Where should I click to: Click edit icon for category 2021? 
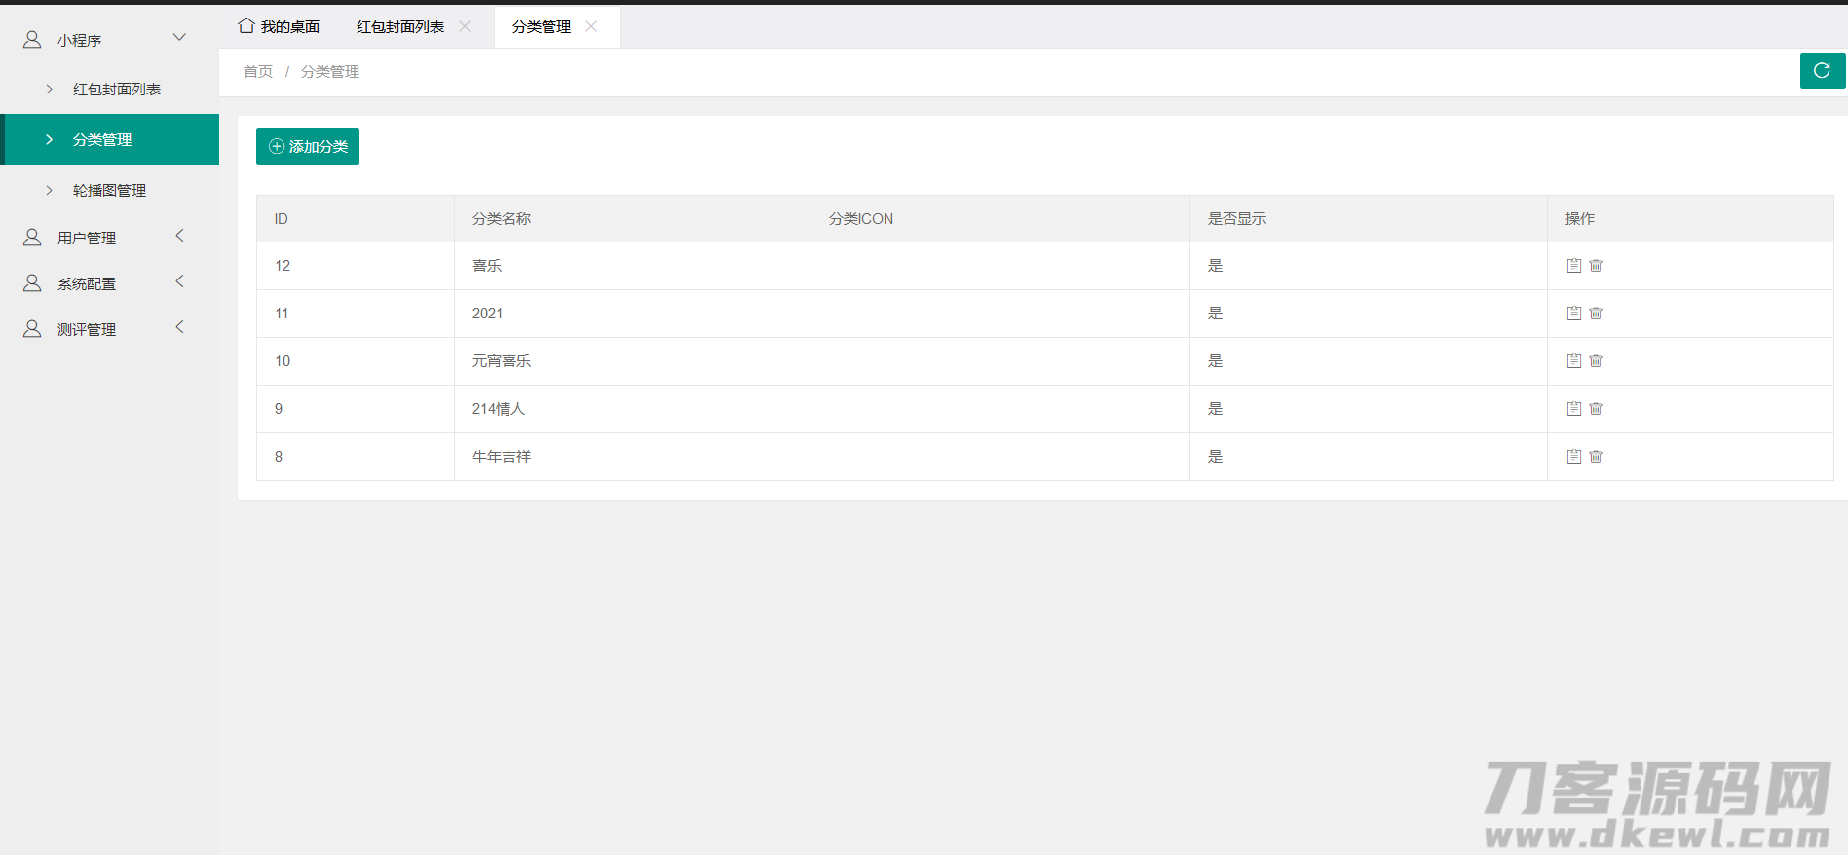pos(1573,313)
